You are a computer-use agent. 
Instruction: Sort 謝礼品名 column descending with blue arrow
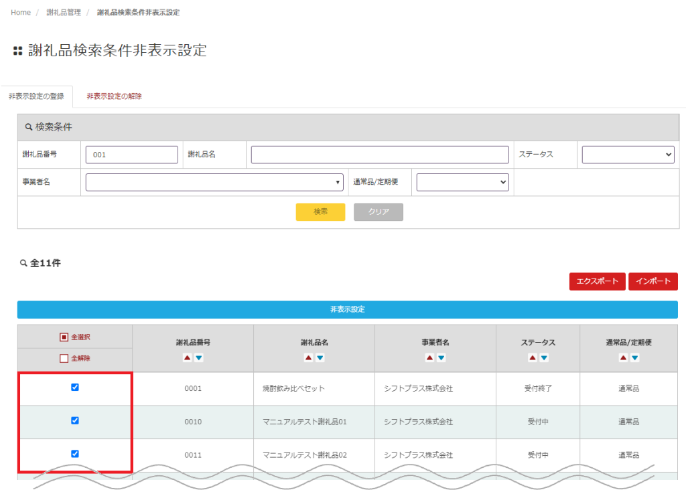(320, 358)
